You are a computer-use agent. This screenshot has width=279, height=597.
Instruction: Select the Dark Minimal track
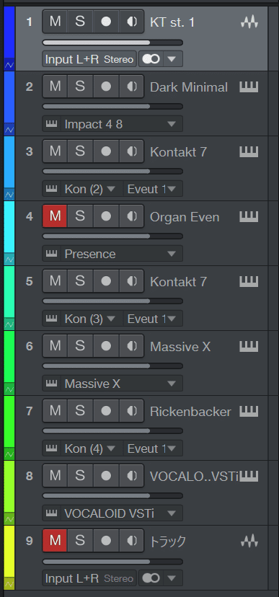(x=189, y=87)
